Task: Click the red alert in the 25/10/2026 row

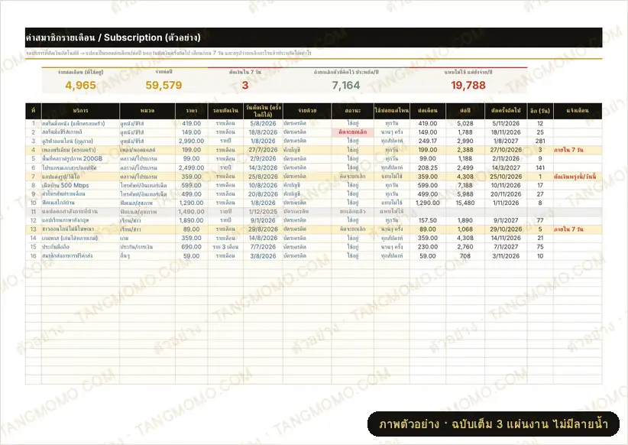Action: [x=575, y=177]
